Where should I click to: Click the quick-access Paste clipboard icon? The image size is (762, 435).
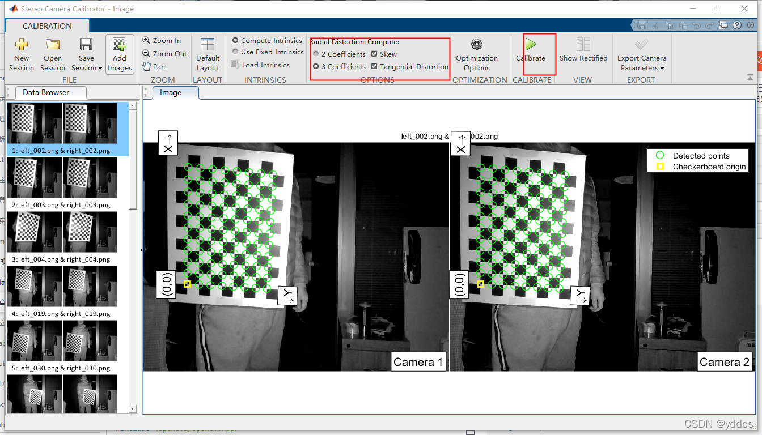tap(682, 25)
